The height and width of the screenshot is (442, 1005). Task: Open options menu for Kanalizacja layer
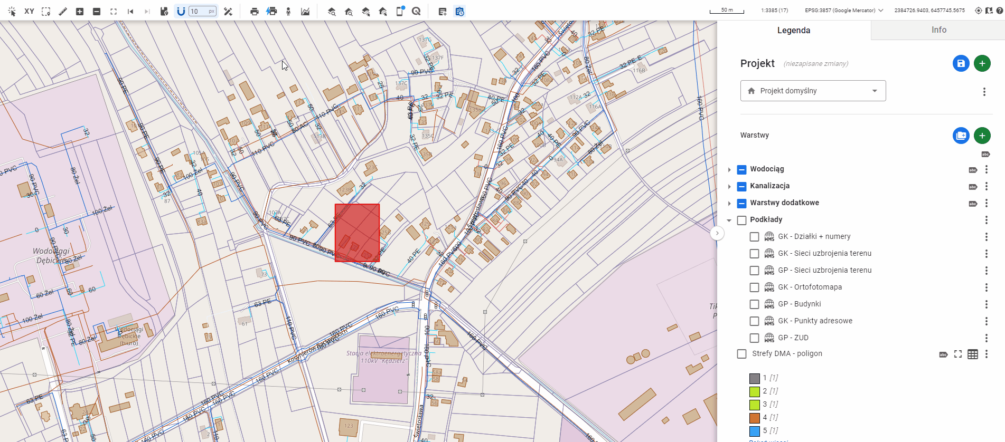pos(986,186)
